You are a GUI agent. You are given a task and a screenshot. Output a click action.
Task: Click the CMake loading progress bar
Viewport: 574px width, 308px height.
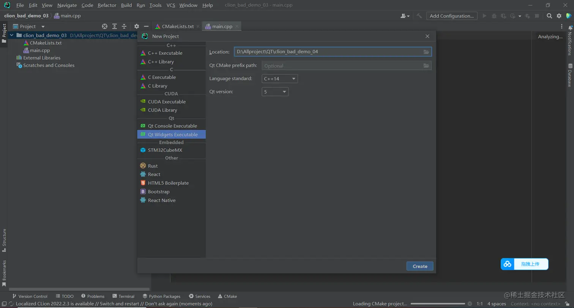[438, 304]
